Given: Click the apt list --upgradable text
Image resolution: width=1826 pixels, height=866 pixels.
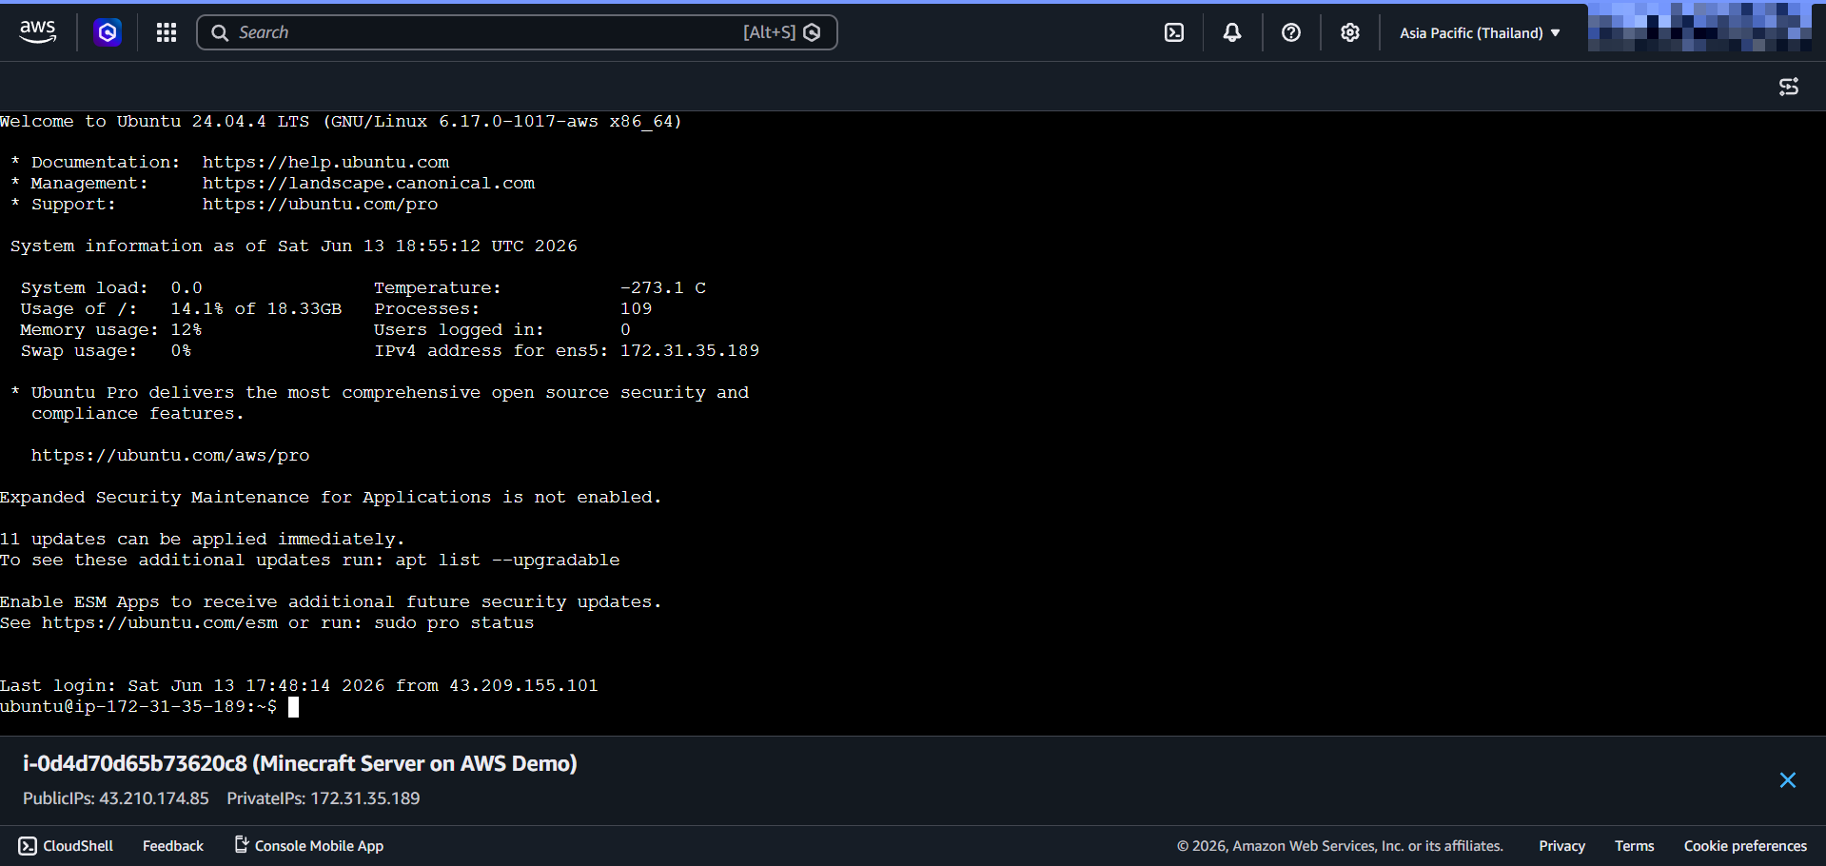Looking at the screenshot, I should click(507, 560).
